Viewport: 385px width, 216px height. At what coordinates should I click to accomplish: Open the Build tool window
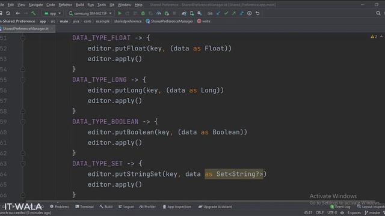coord(106,206)
